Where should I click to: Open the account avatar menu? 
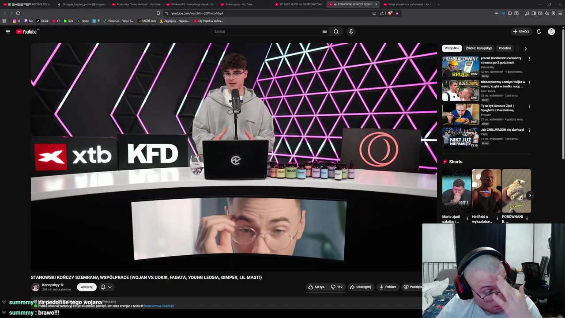[551, 31]
